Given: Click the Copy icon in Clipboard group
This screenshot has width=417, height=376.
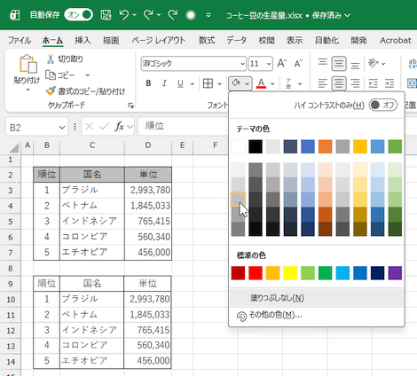Looking at the screenshot, I should [x=51, y=75].
